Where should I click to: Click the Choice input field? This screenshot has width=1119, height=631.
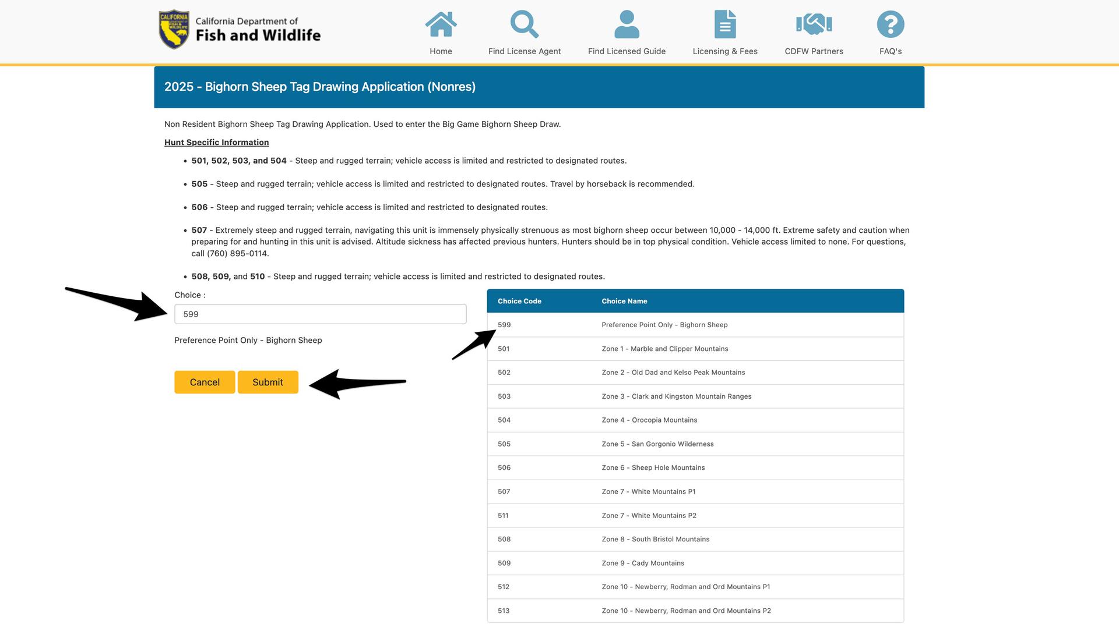pyautogui.click(x=320, y=314)
